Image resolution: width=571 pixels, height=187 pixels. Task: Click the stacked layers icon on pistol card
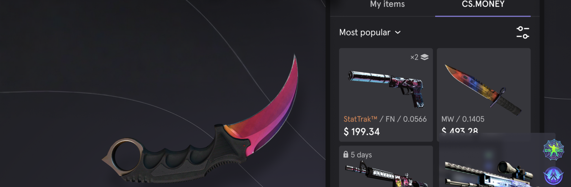[424, 57]
